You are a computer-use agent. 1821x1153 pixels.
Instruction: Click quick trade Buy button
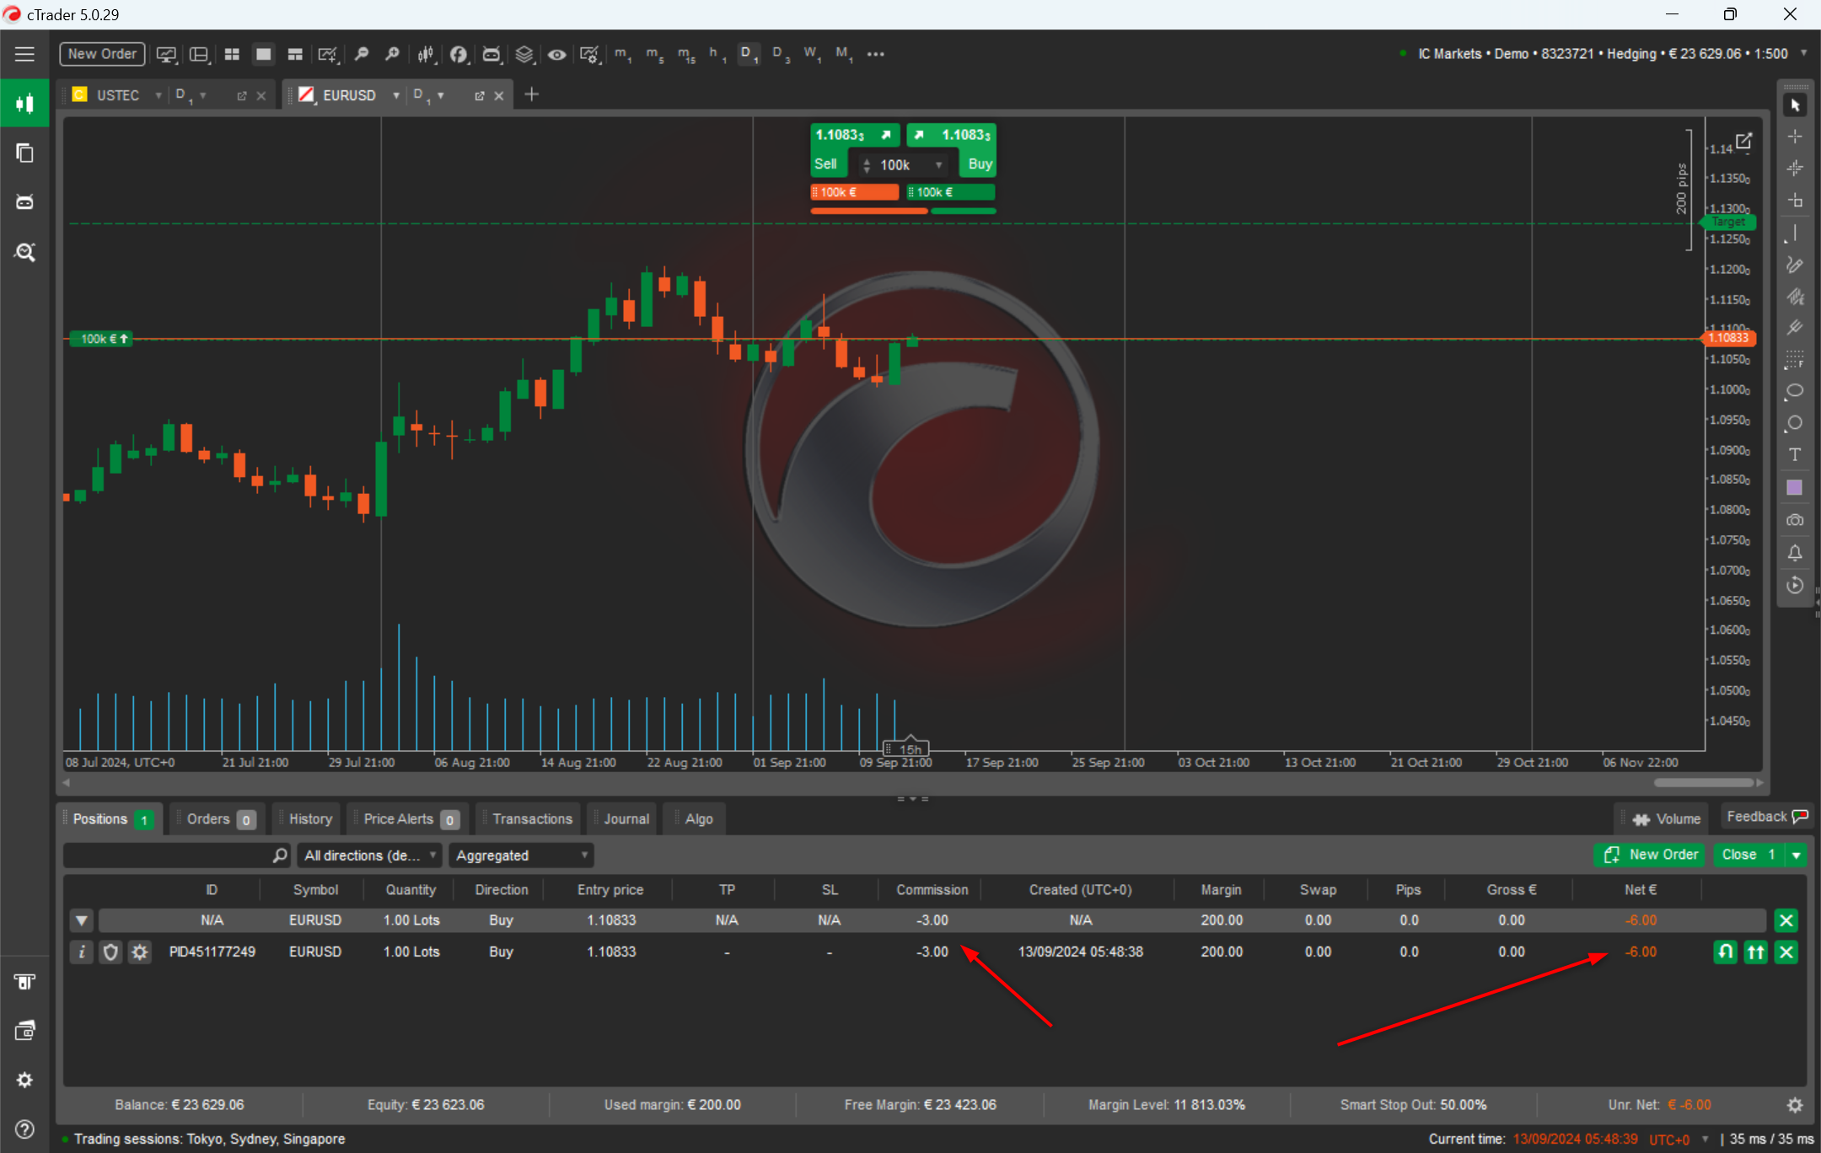coord(978,164)
